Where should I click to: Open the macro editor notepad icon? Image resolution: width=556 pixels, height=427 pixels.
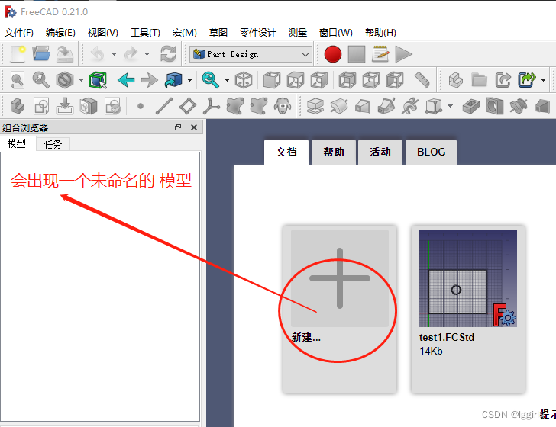coord(380,54)
